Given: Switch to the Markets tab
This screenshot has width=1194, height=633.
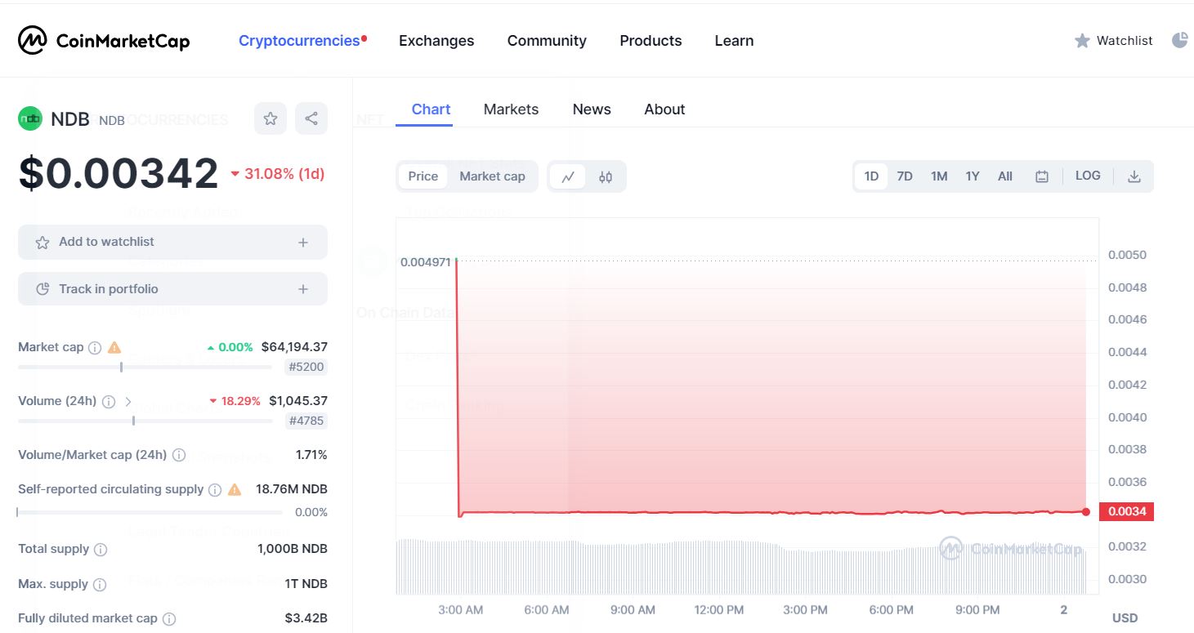Looking at the screenshot, I should point(511,109).
